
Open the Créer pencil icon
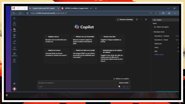[14, 42]
